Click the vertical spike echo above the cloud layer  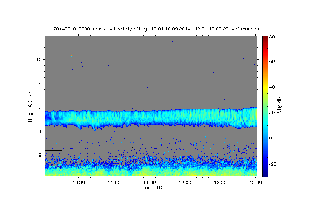click(x=197, y=96)
